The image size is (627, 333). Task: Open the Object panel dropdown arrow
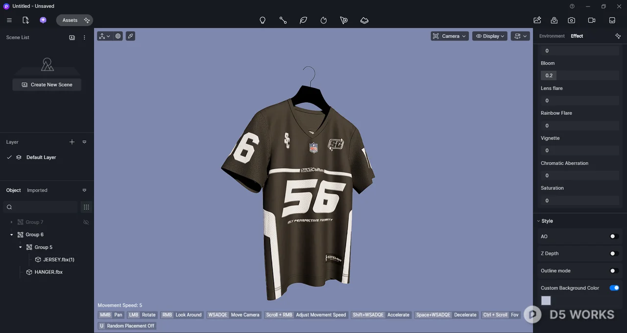(x=84, y=190)
